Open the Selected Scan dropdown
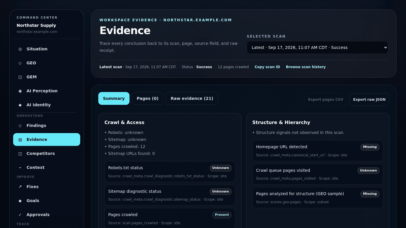Viewport: 406px width, 228px height. click(x=317, y=47)
